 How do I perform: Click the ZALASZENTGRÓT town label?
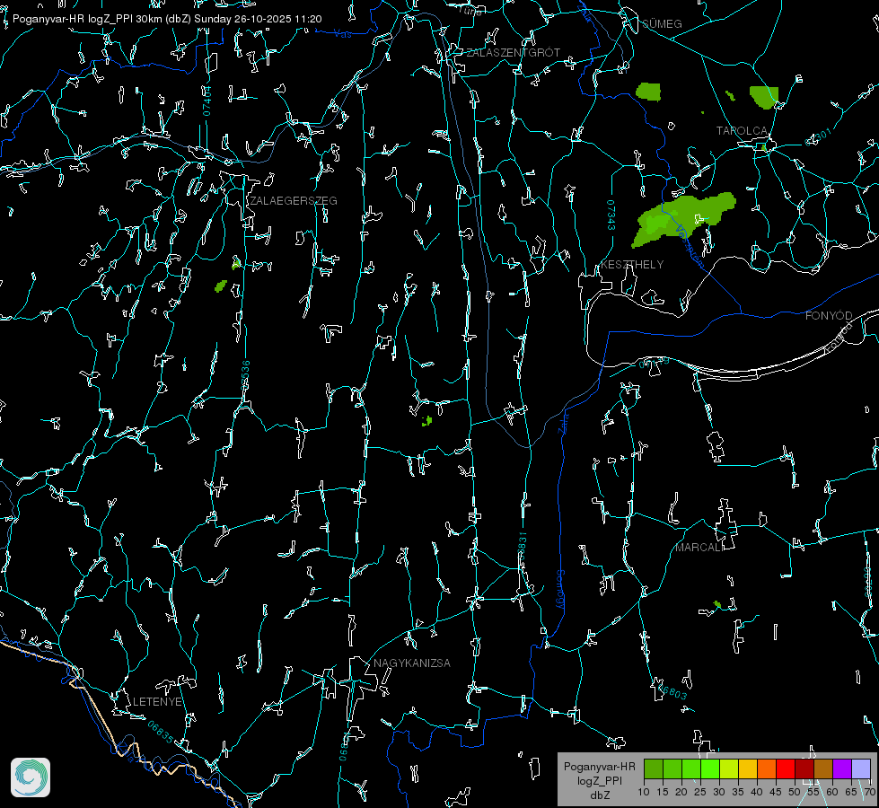513,53
